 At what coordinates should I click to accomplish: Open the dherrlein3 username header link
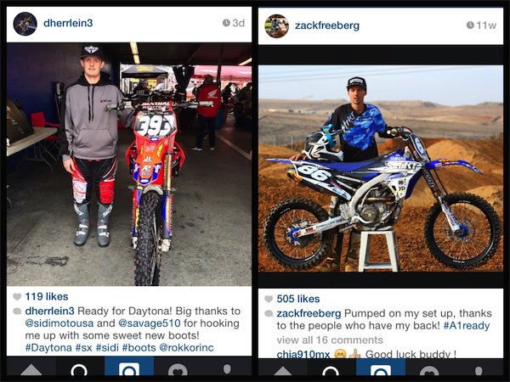click(68, 23)
